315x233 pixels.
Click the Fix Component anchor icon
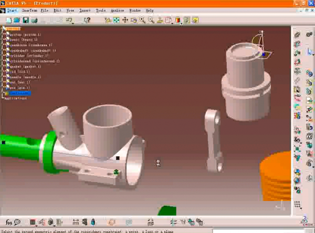(x=297, y=71)
